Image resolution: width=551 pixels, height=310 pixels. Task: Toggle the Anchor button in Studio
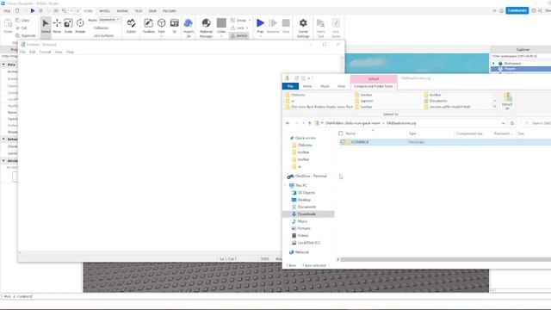point(239,35)
